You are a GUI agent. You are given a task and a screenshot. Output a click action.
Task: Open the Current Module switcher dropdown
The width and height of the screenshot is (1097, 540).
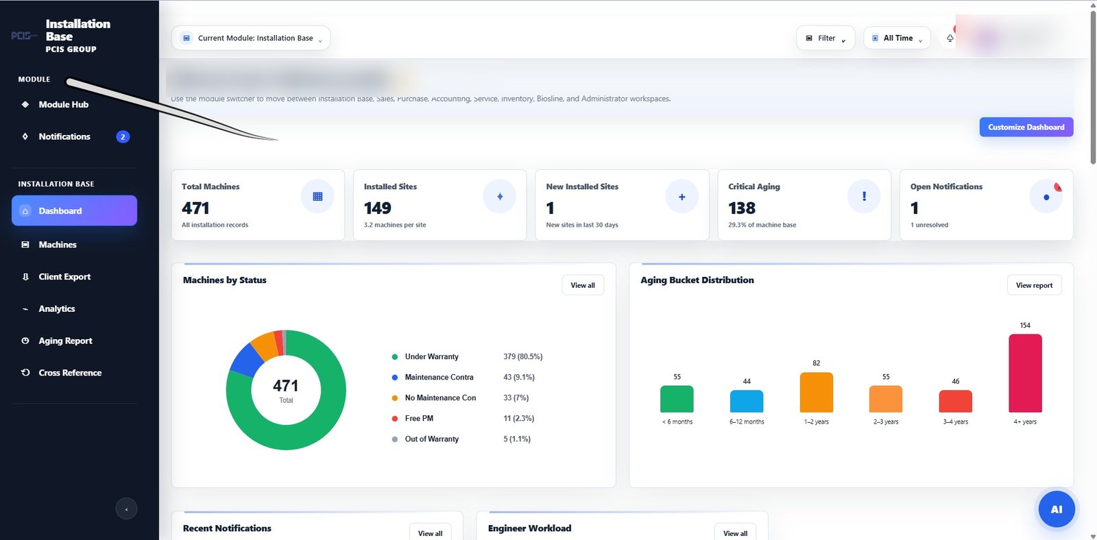[x=251, y=38]
